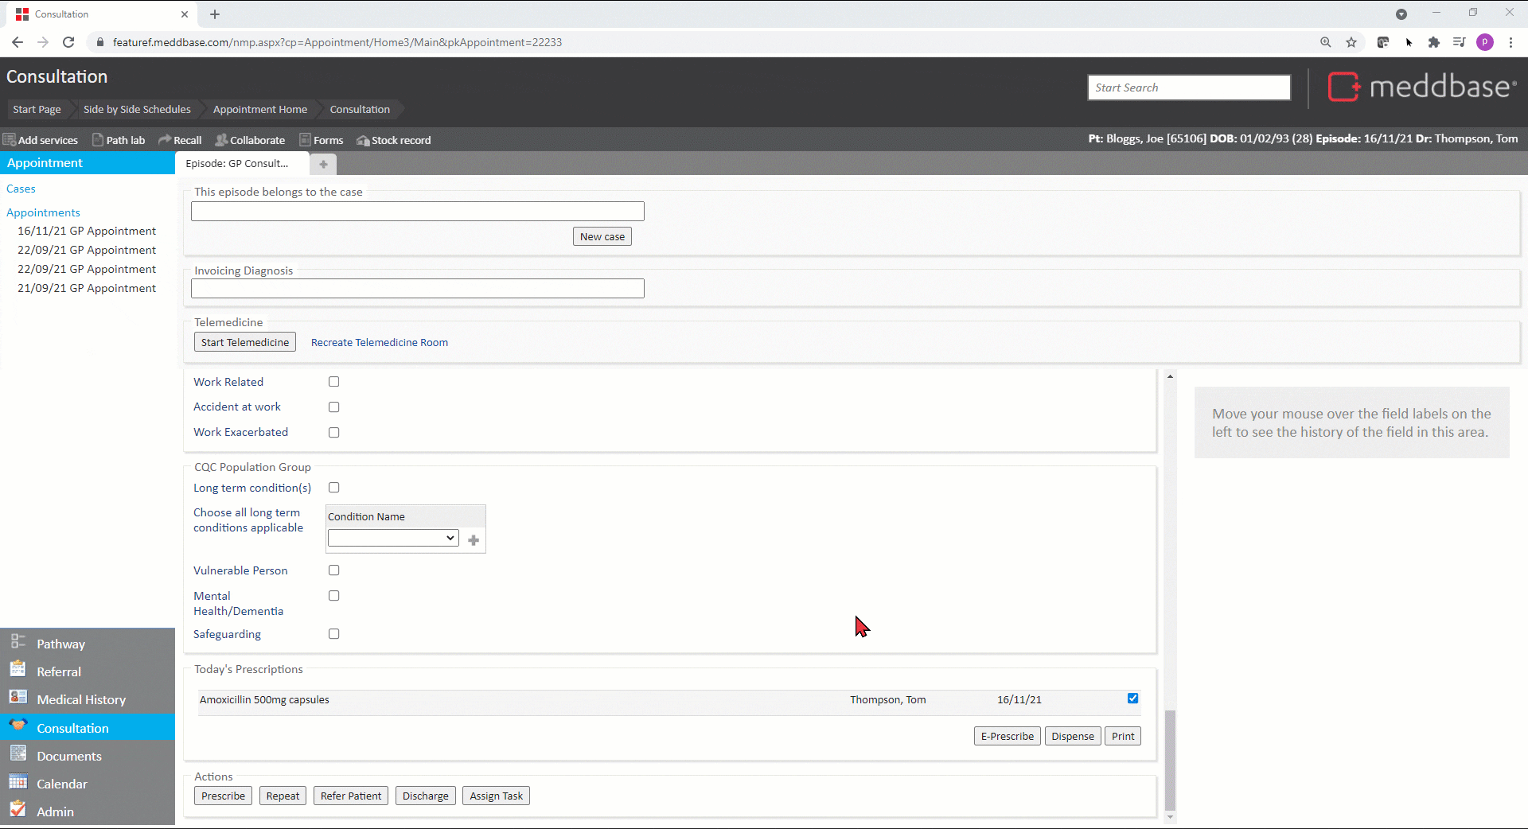The height and width of the screenshot is (829, 1528).
Task: Click the form's vertical scrollbar thumb
Action: click(1170, 760)
